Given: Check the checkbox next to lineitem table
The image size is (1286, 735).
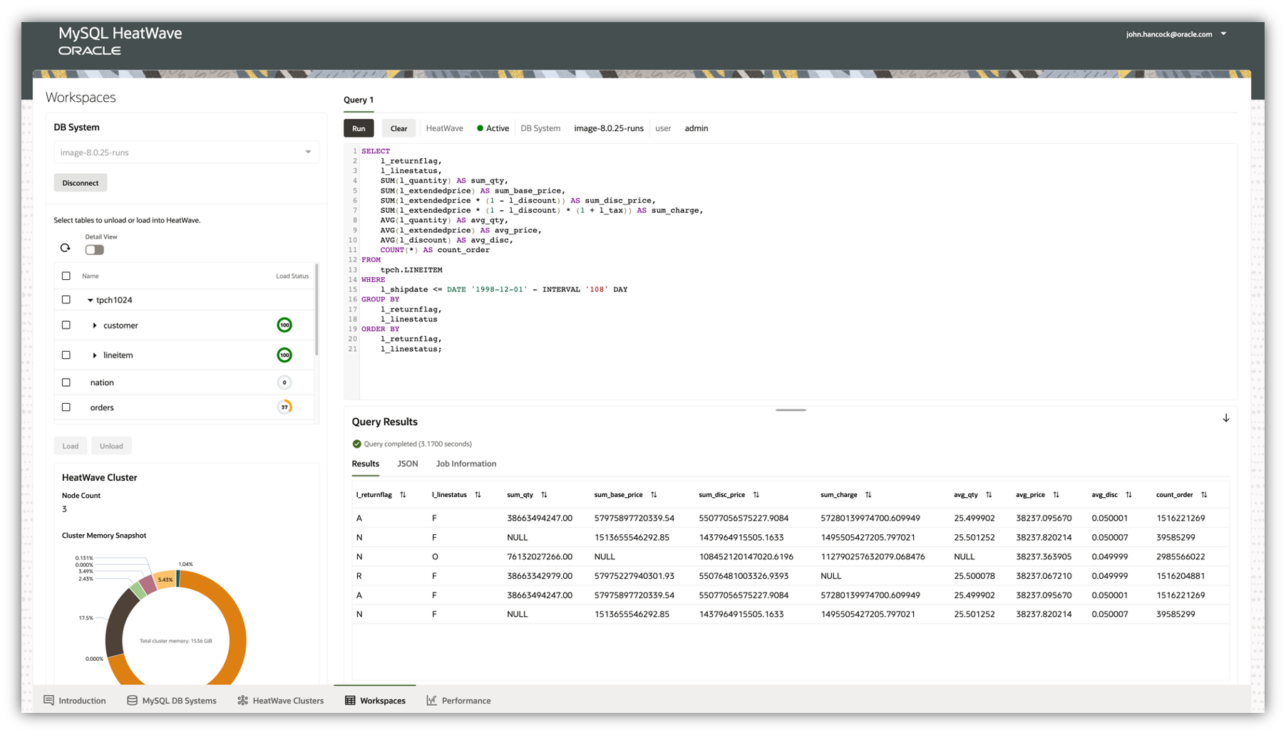Looking at the screenshot, I should [x=66, y=355].
